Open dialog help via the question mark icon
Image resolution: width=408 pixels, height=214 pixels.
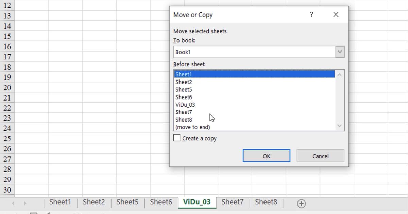[311, 15]
